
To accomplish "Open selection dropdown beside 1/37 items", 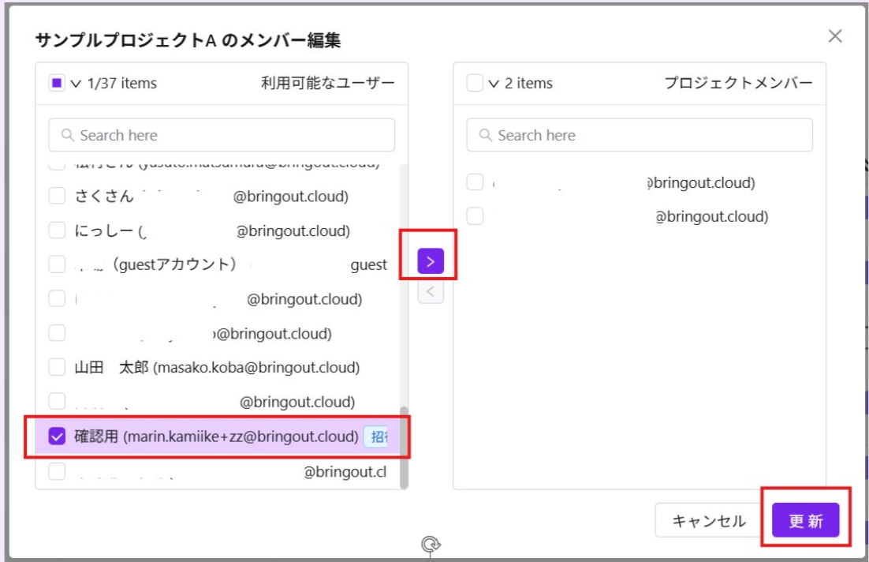I will [76, 84].
